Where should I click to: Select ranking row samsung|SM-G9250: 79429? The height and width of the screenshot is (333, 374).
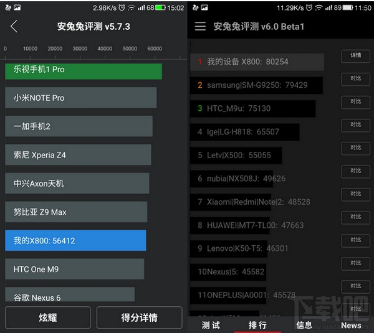click(x=256, y=85)
